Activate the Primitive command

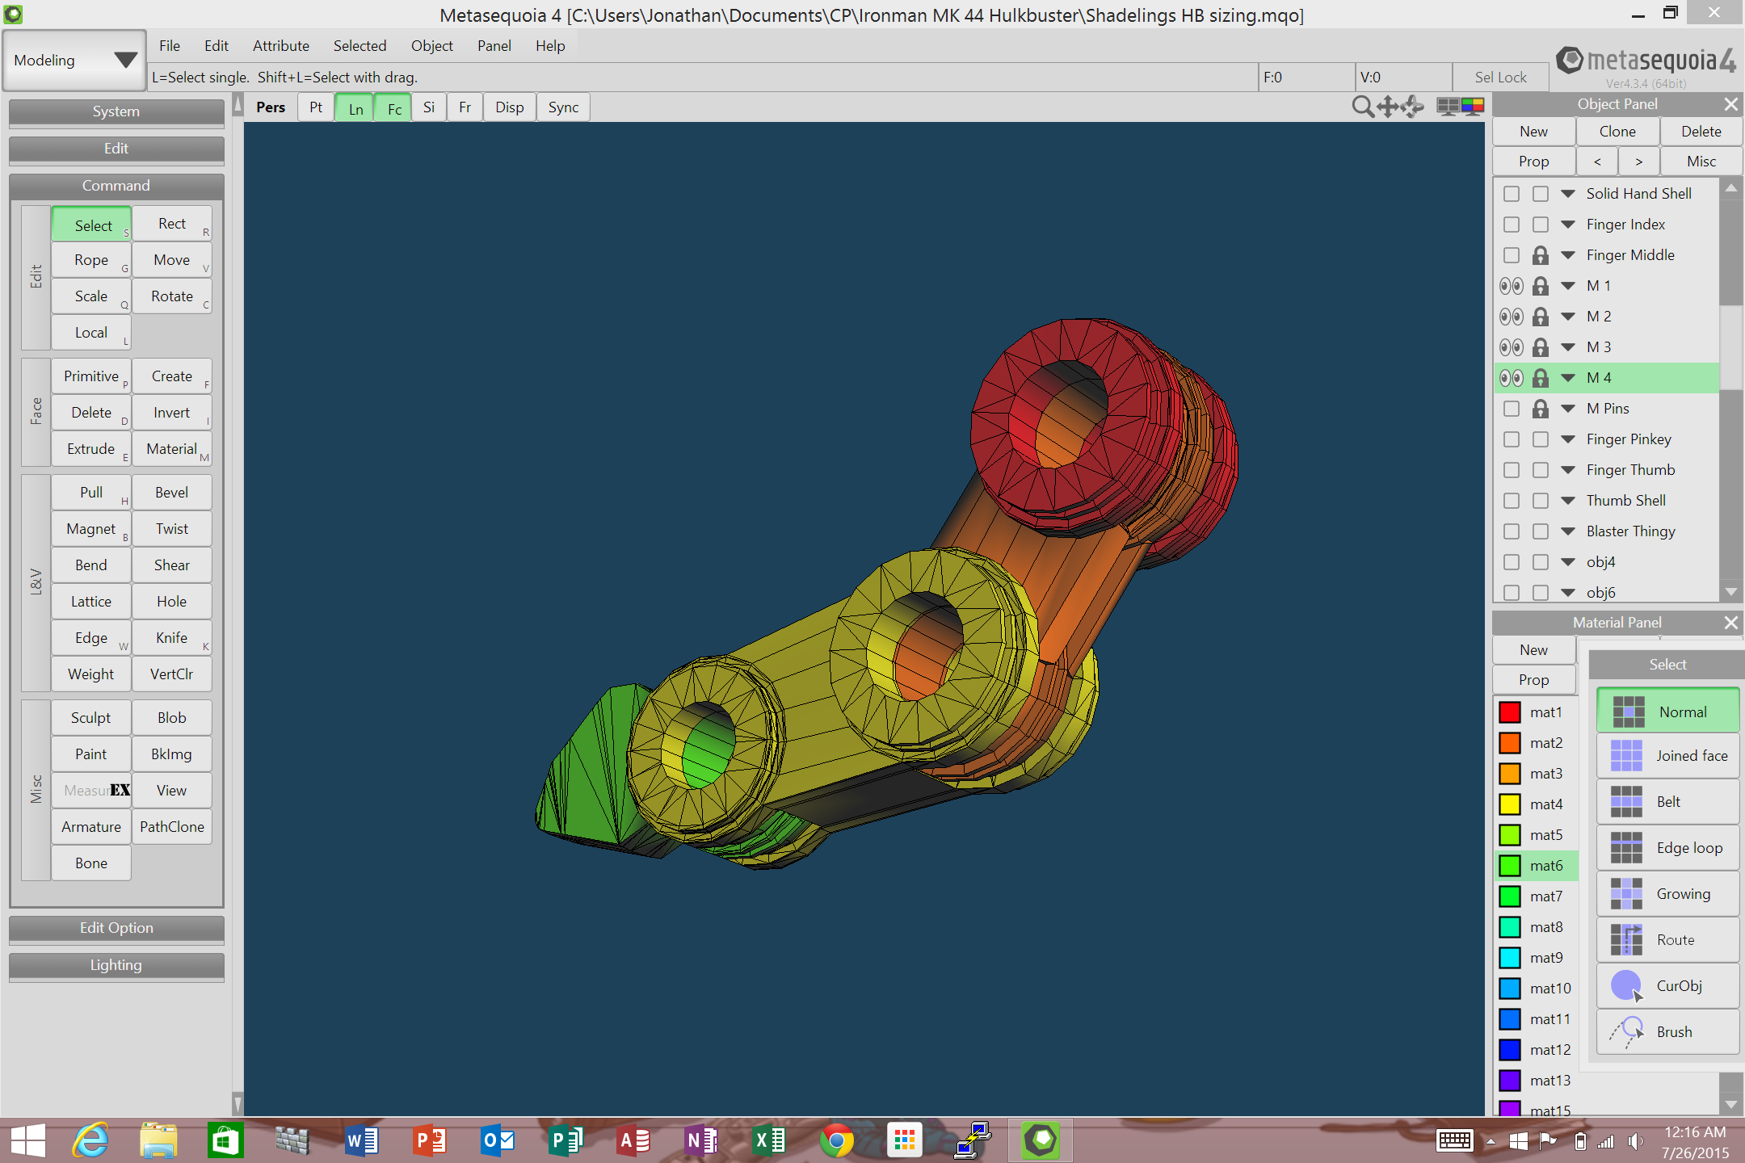tap(91, 376)
